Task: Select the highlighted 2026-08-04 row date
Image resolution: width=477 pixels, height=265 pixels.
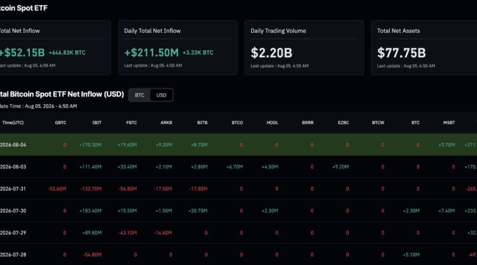Action: coord(13,145)
